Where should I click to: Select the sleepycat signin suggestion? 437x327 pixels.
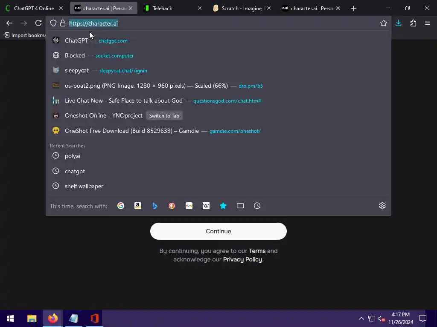click(218, 70)
